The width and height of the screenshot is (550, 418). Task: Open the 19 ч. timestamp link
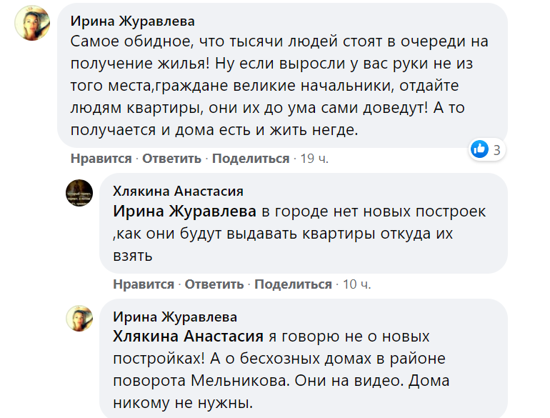pos(314,159)
